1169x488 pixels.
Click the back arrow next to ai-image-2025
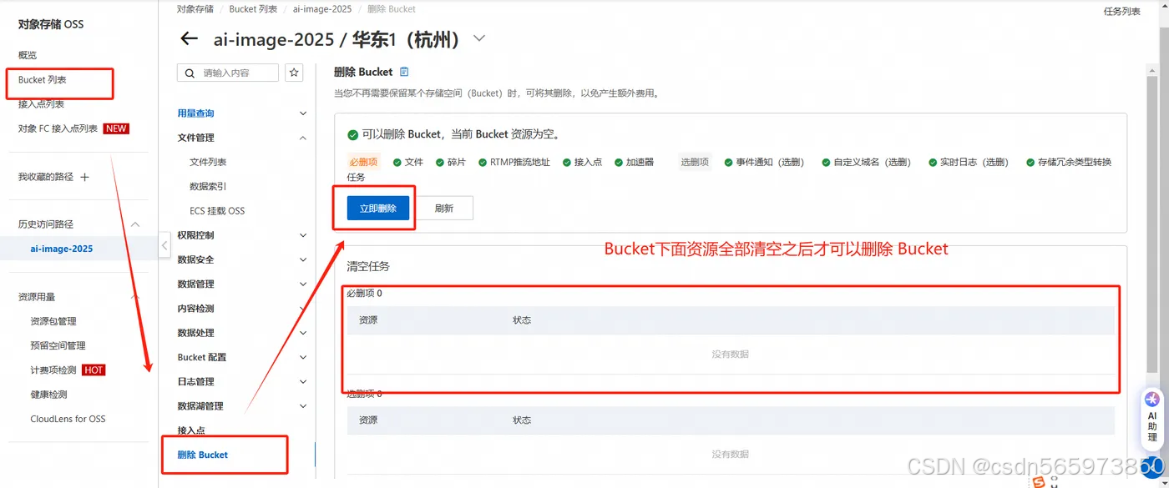pos(189,38)
